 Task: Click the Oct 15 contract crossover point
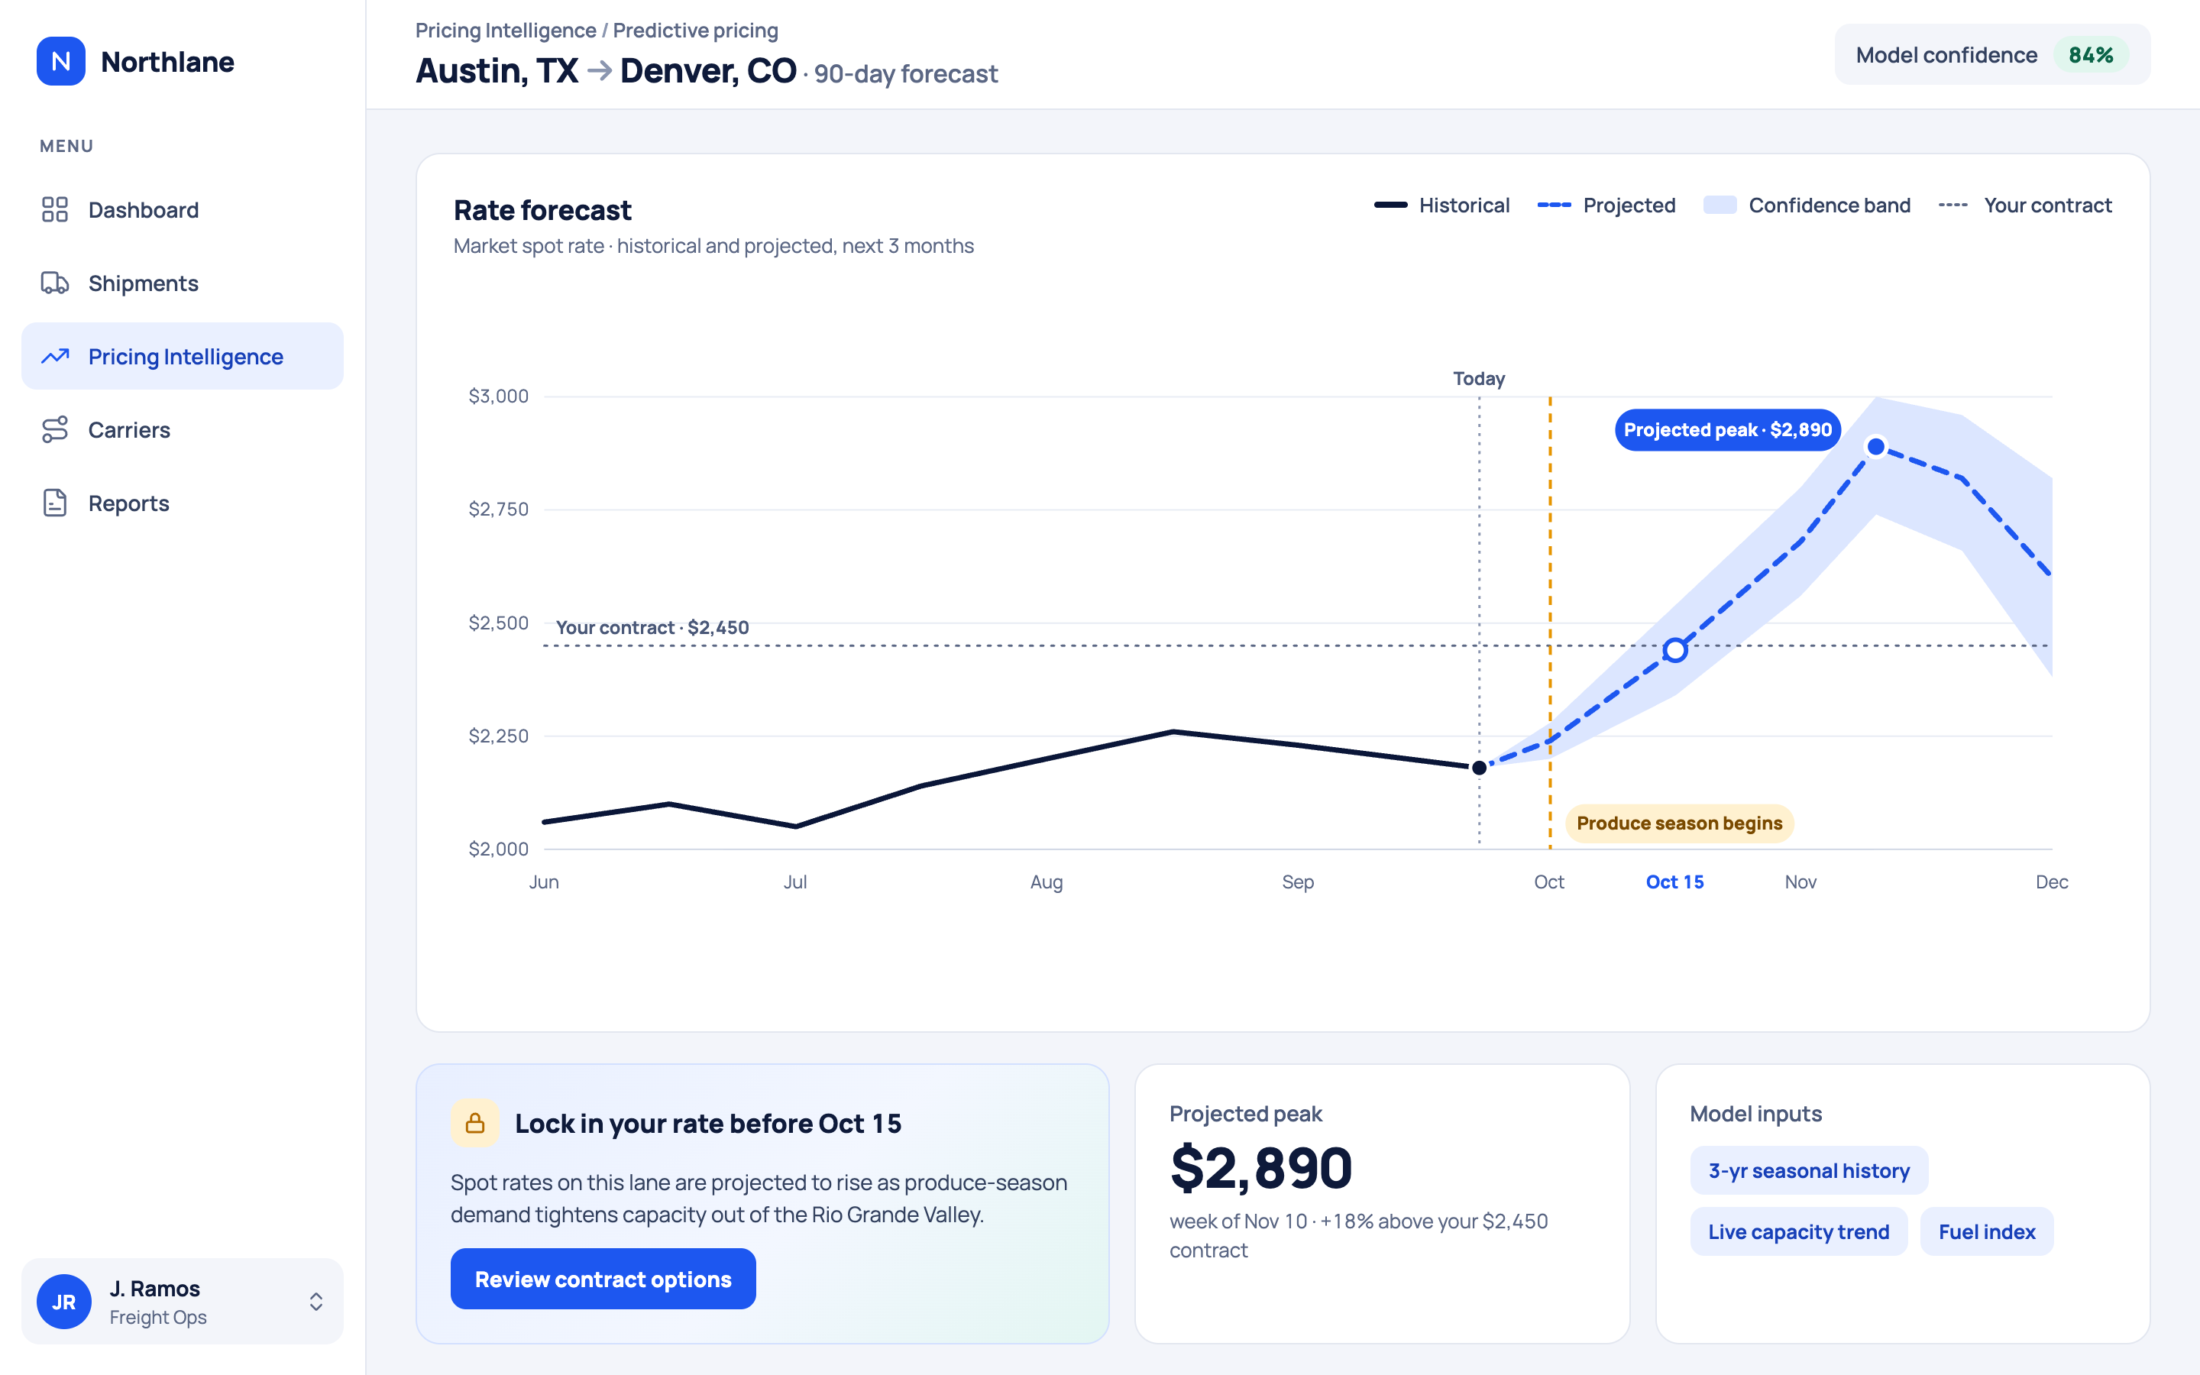click(1674, 650)
